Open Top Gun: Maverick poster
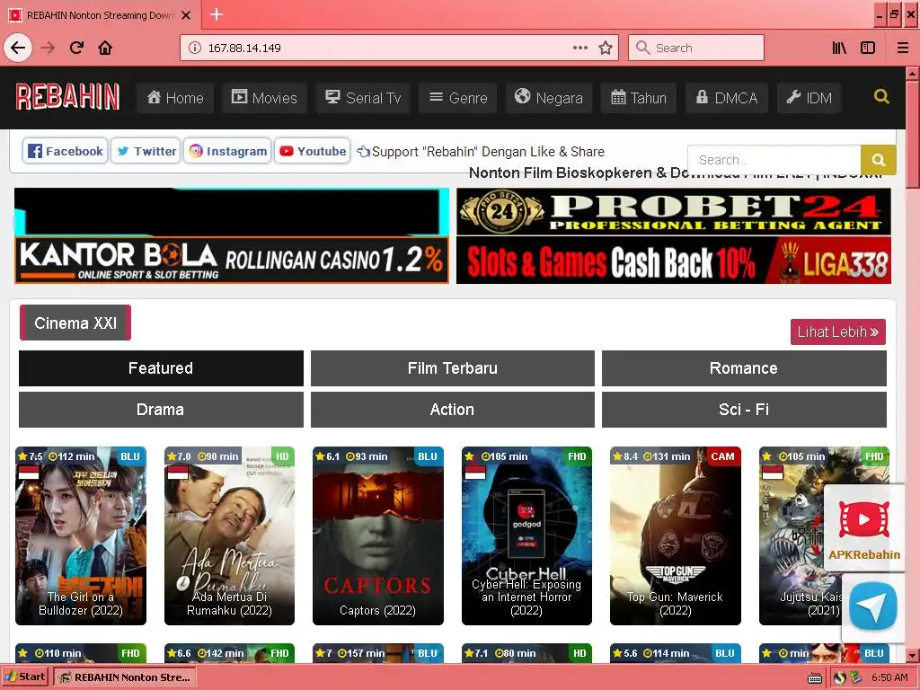The width and height of the screenshot is (920, 690). tap(676, 535)
